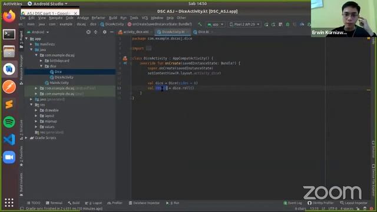Open the Pixel 2 API 29 device dropdown
Screen dimensions: 377x212
pyautogui.click(x=244, y=25)
